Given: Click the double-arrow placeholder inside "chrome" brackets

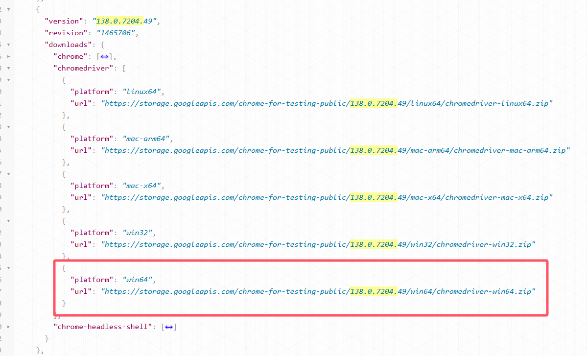Looking at the screenshot, I should point(104,56).
